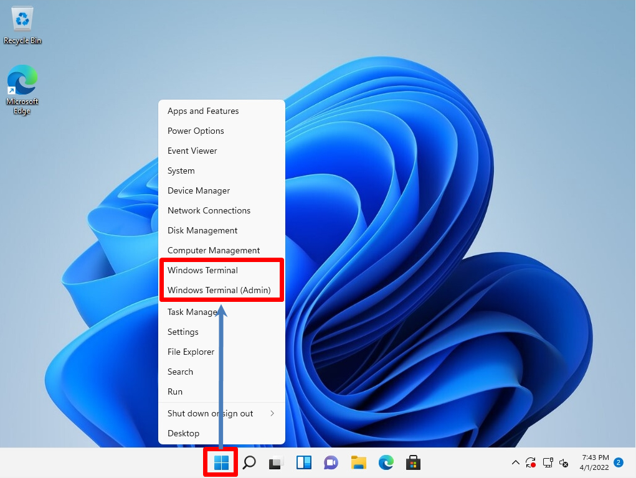Viewport: 636px width, 478px height.
Task: Show hidden icons chevron in system tray
Action: 516,462
